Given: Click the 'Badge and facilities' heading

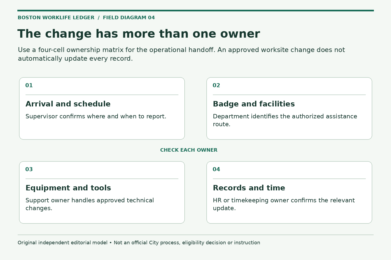Looking at the screenshot, I should 254,104.
